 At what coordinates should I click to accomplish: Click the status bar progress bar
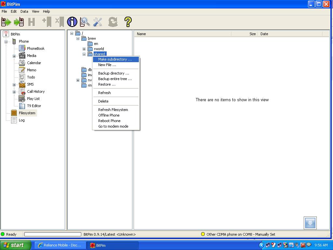pos(53,234)
